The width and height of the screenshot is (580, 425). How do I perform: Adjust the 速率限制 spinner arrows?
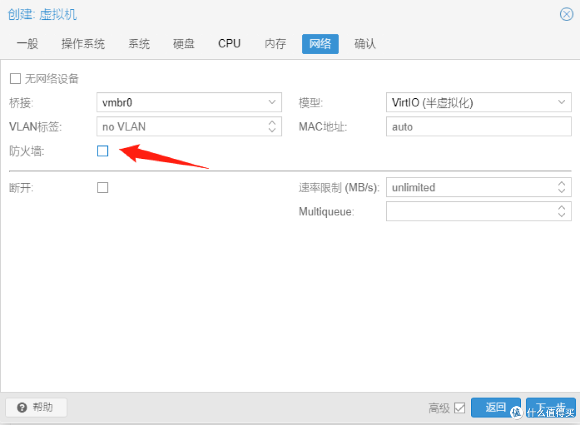click(x=561, y=187)
